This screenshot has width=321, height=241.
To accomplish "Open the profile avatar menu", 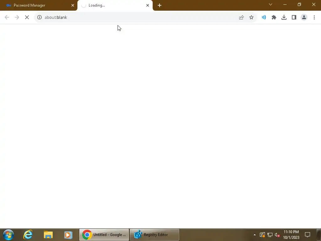I will coord(304,18).
